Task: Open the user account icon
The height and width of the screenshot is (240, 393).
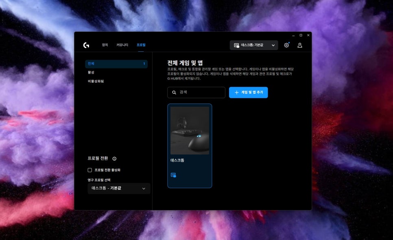Action: point(300,45)
